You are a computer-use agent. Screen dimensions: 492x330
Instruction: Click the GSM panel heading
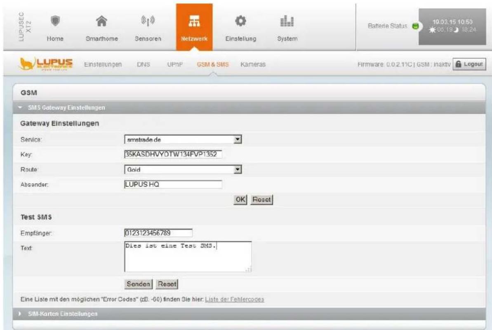(29, 93)
